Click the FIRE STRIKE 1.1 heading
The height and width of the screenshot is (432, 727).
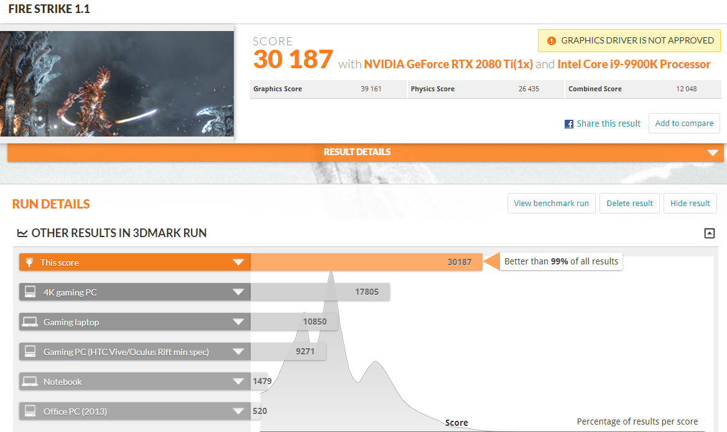(x=49, y=9)
